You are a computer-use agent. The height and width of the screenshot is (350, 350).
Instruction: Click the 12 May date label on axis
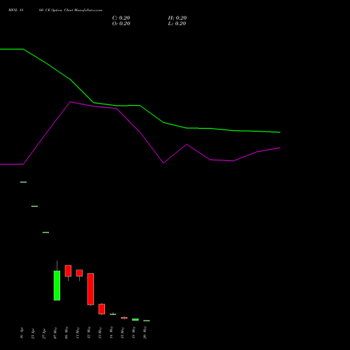(89, 332)
